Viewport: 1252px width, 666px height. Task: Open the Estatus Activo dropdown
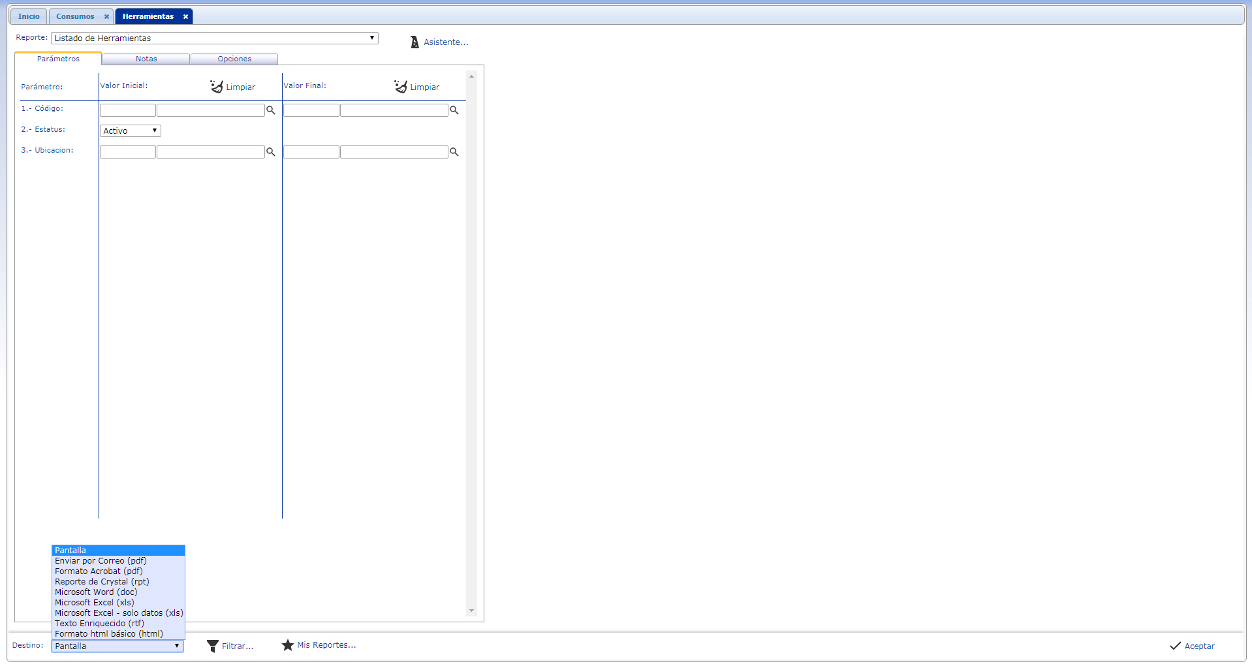[131, 131]
